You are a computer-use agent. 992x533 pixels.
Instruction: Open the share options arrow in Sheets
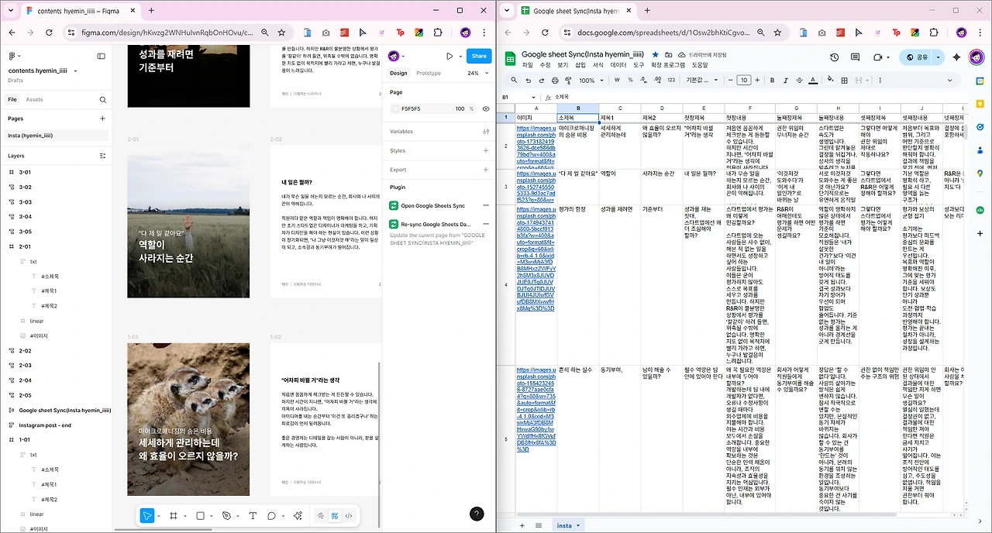tap(938, 57)
